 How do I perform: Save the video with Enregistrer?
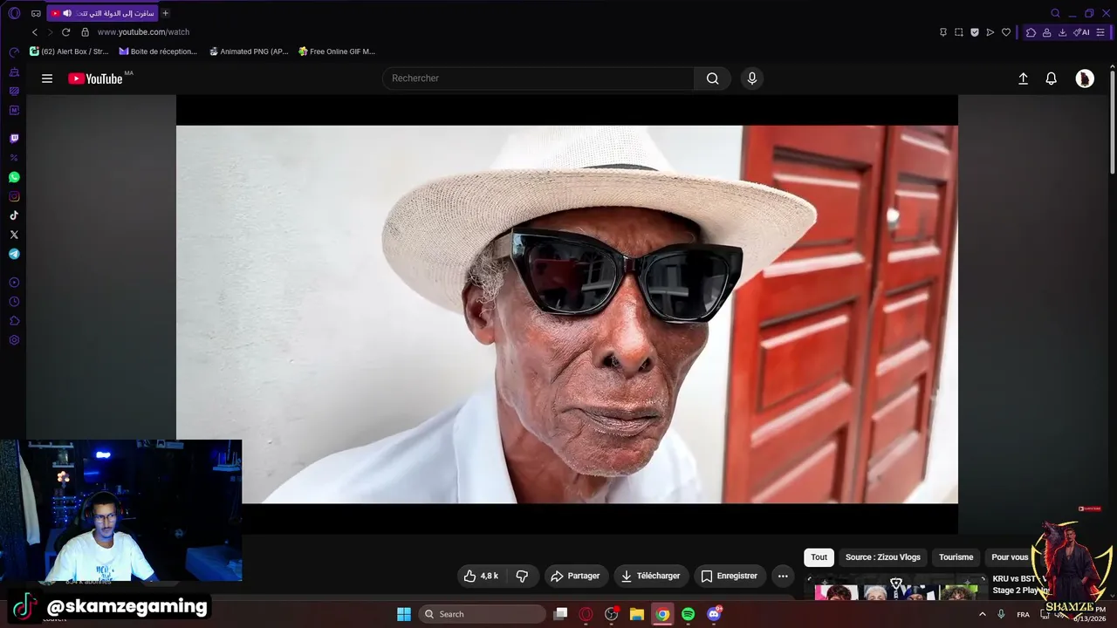point(730,576)
